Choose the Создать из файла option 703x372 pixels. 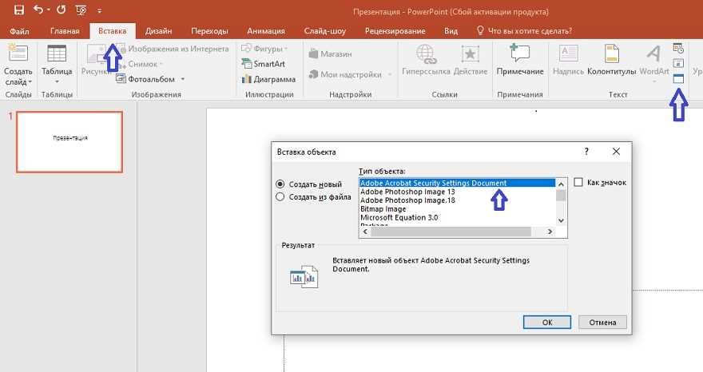pyautogui.click(x=280, y=197)
